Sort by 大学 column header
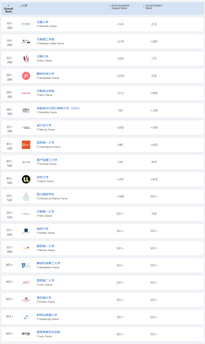 [23, 6]
